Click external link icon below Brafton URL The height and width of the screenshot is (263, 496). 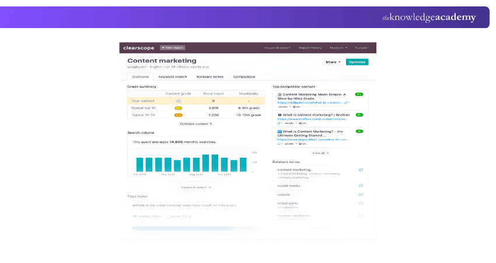coord(279,123)
